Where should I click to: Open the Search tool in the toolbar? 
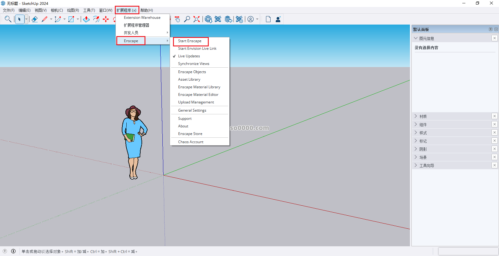8,19
